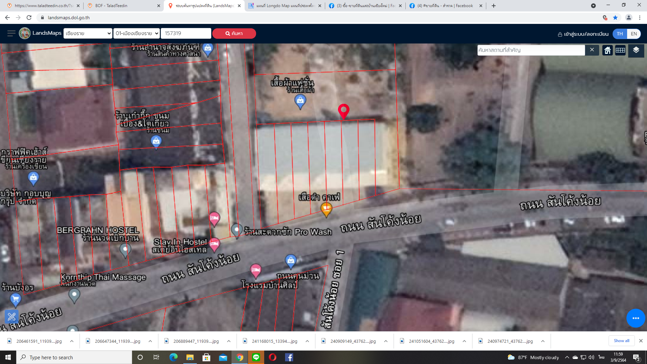Select the ถนนคนม่วน blue shop marker

tap(291, 262)
